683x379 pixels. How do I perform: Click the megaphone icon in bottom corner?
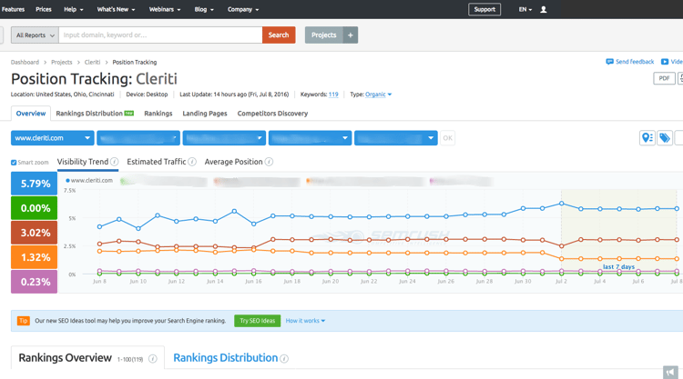tap(671, 372)
